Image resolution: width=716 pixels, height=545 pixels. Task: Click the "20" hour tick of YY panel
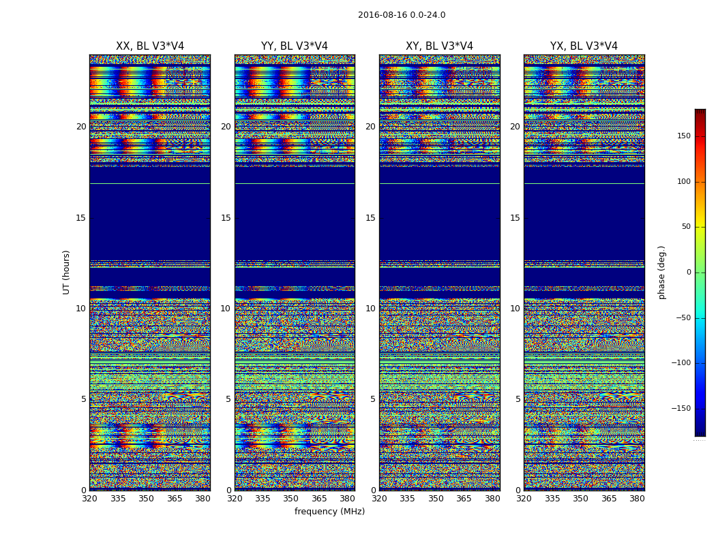tap(226, 127)
